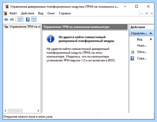Maximize the TPM management window

tap(137, 7)
